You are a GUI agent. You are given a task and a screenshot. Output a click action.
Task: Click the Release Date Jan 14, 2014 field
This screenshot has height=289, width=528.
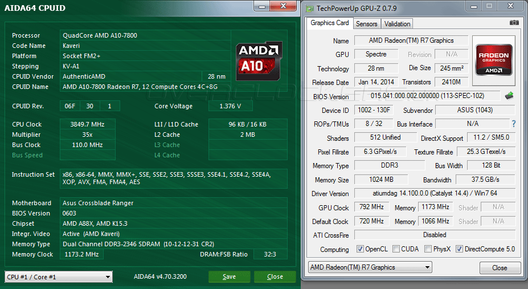[x=376, y=82]
